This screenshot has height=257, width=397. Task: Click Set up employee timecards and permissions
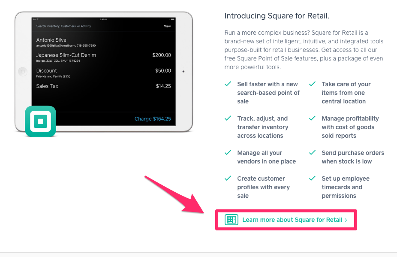(346, 187)
